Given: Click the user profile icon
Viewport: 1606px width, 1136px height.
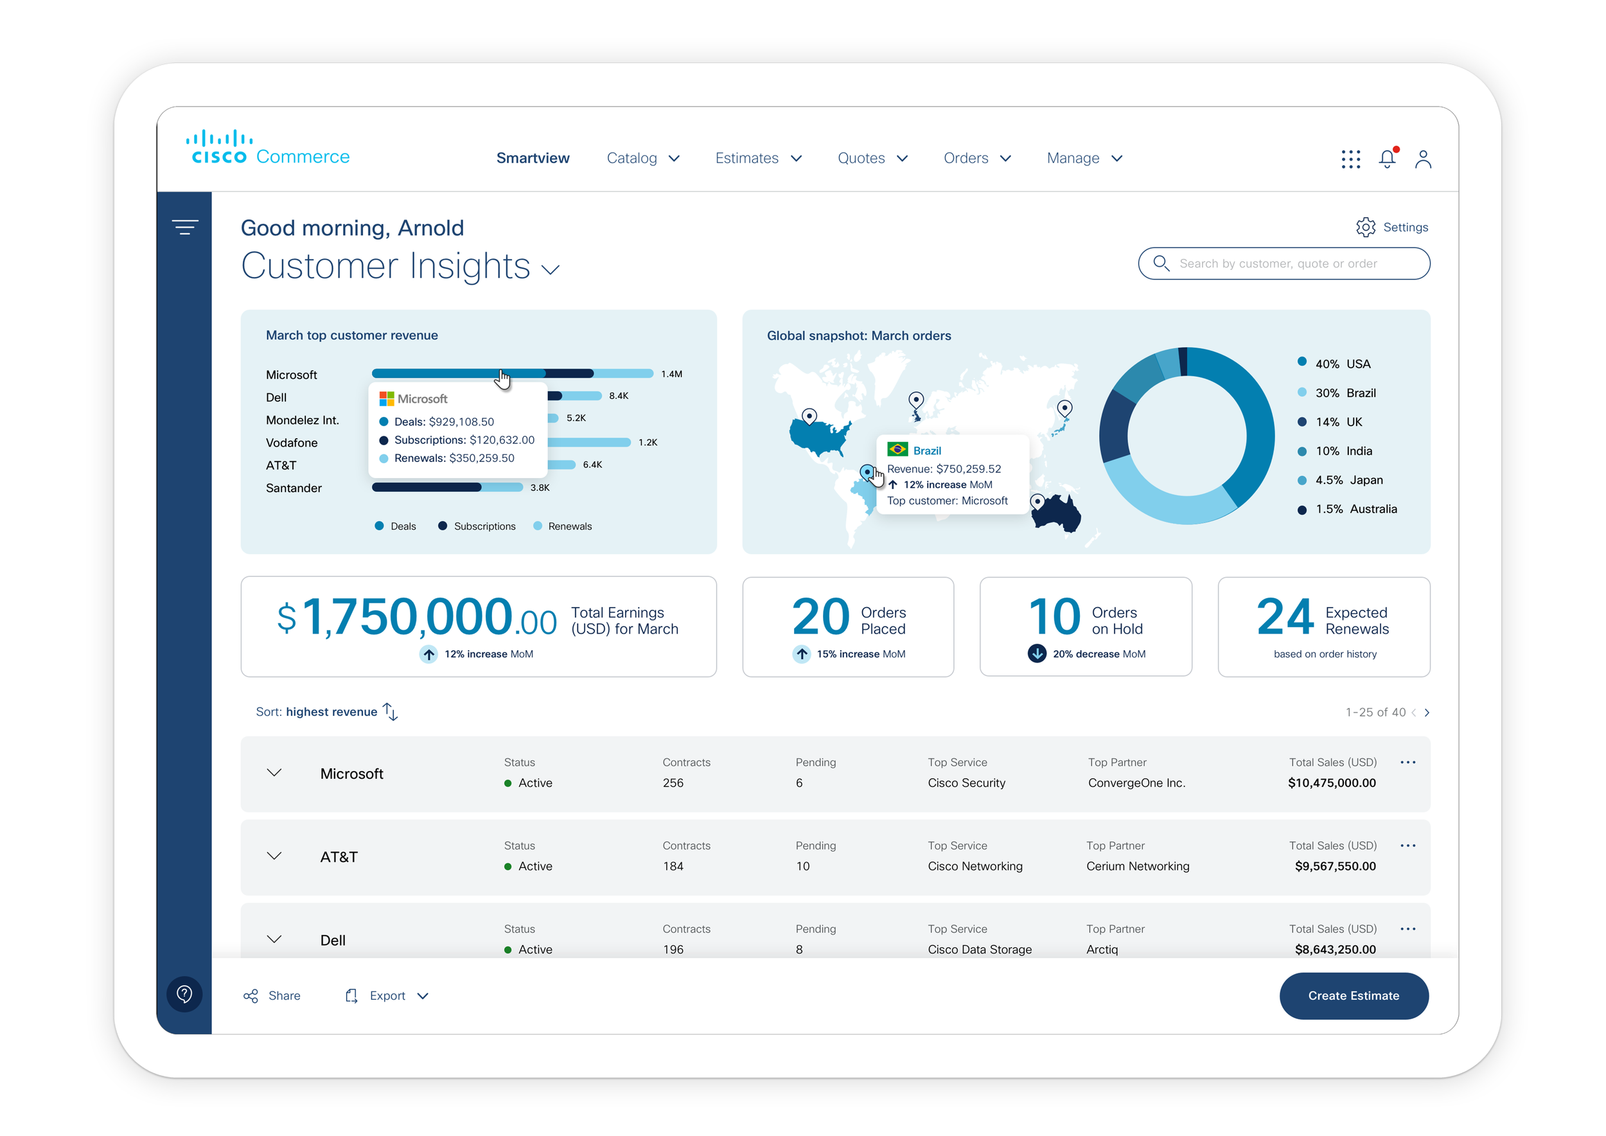Looking at the screenshot, I should click(1424, 159).
